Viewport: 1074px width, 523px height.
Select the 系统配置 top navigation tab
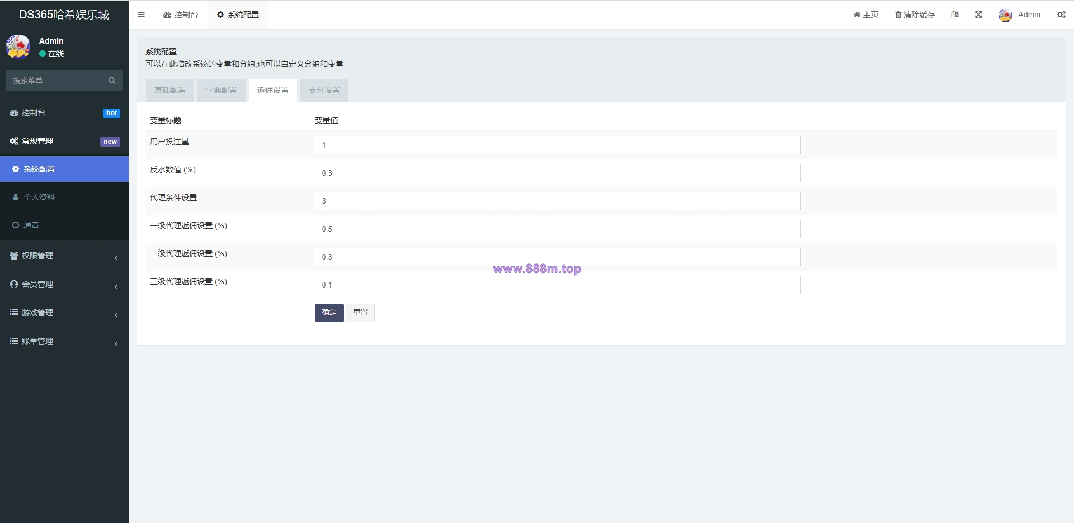(238, 15)
